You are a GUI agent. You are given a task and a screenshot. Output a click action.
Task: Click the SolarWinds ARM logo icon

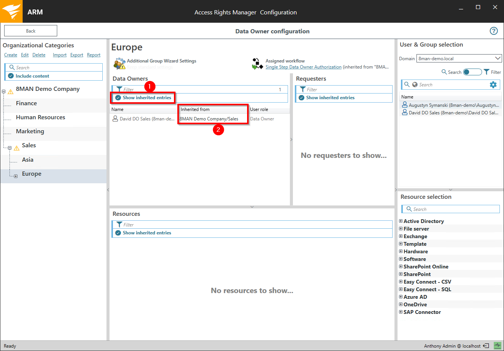pyautogui.click(x=11, y=11)
